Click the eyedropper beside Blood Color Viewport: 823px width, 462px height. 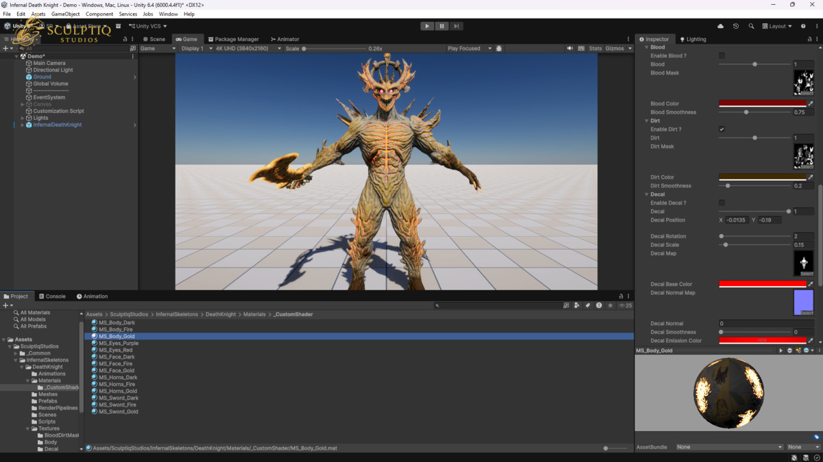[x=811, y=104]
